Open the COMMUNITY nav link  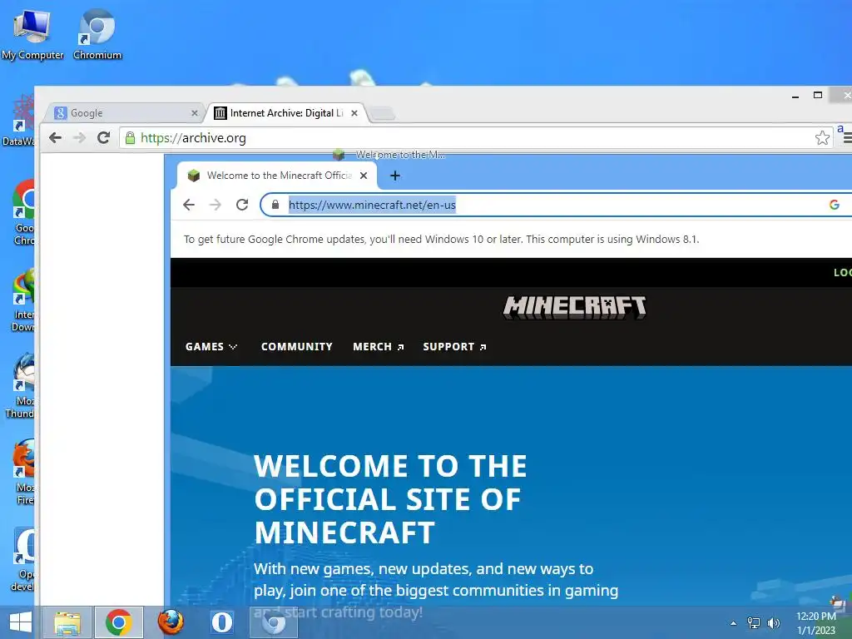(x=297, y=347)
